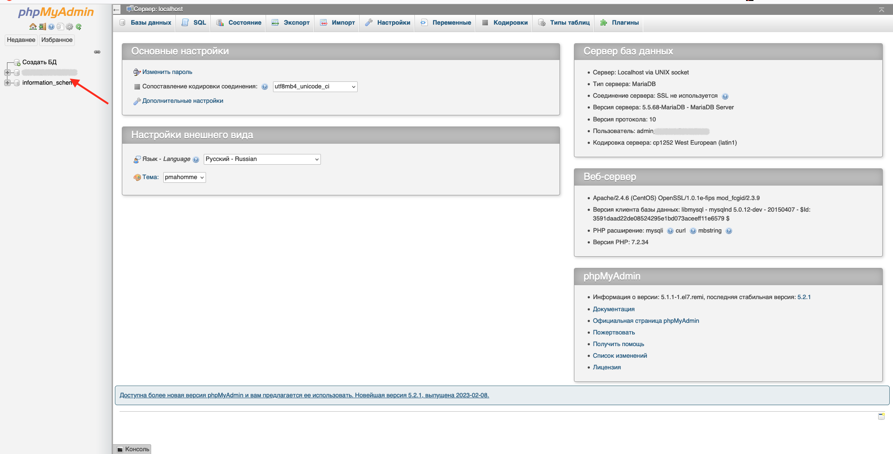This screenshot has width=893, height=454.
Task: Open the Официальная страница phpMyAdmin link
Action: [x=646, y=321]
